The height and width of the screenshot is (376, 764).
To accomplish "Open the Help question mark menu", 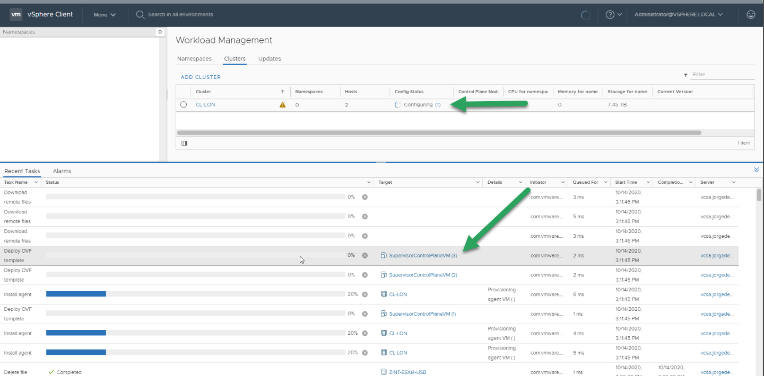I will (613, 14).
